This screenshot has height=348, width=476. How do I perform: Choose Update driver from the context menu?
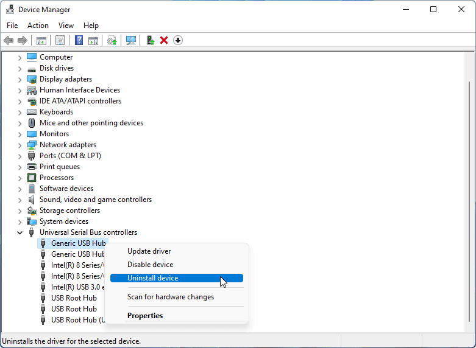coord(177,251)
